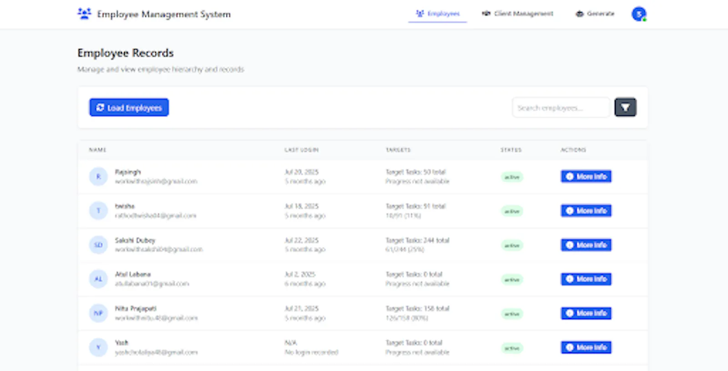Open the Client Management tab
Viewport: 728px width, 371px height.
point(517,14)
